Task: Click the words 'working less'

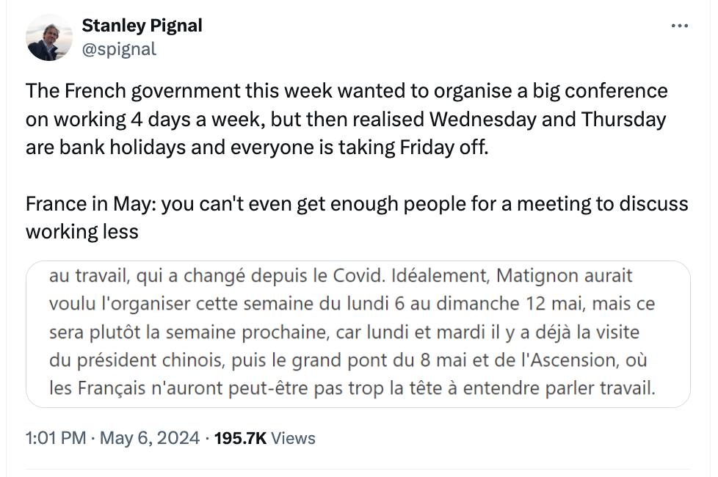Action: pos(82,232)
